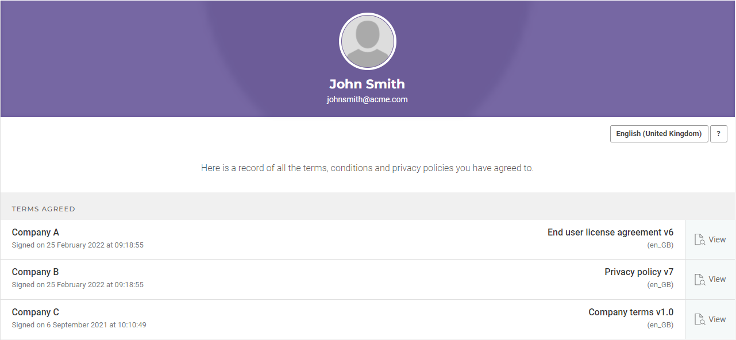Viewport: 736px width, 340px height.
Task: Click the Company terms v1.0 title
Action: click(x=631, y=312)
